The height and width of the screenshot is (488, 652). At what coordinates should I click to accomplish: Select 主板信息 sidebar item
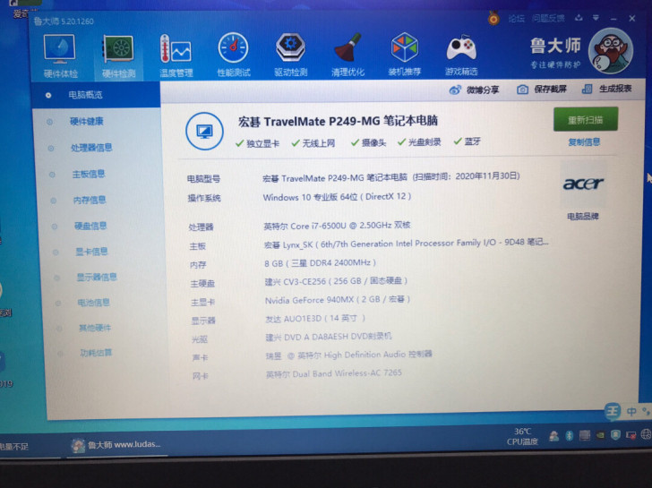coord(89,174)
